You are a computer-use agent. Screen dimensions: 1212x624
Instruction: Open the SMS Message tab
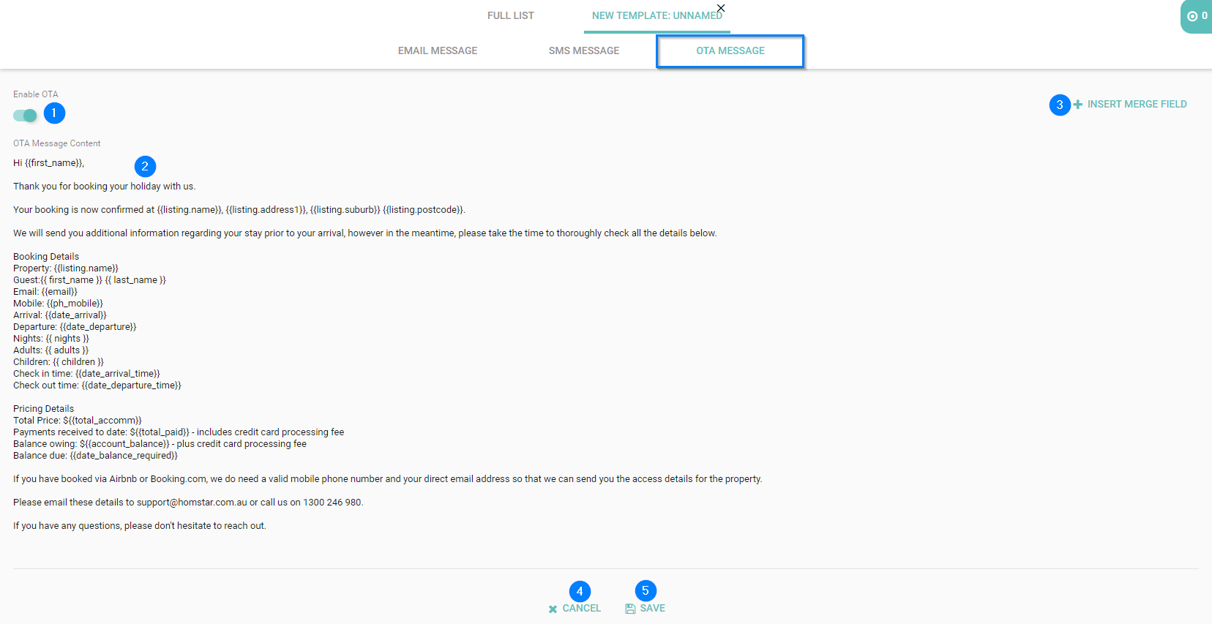584,50
